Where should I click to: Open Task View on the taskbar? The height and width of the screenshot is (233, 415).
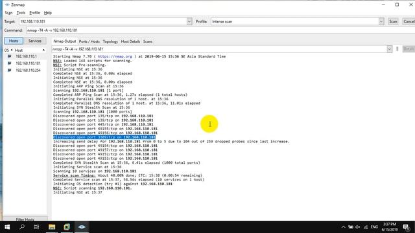(36, 227)
